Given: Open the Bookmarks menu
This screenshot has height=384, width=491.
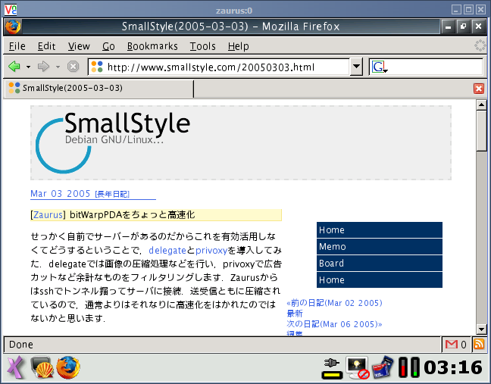Looking at the screenshot, I should pyautogui.click(x=152, y=46).
